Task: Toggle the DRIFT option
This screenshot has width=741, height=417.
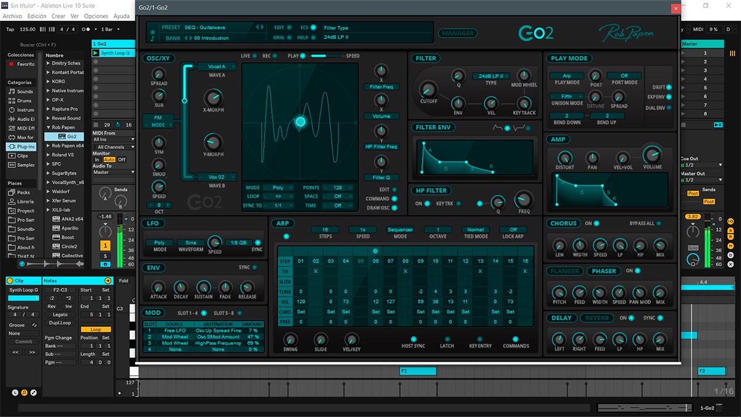Action: click(670, 87)
